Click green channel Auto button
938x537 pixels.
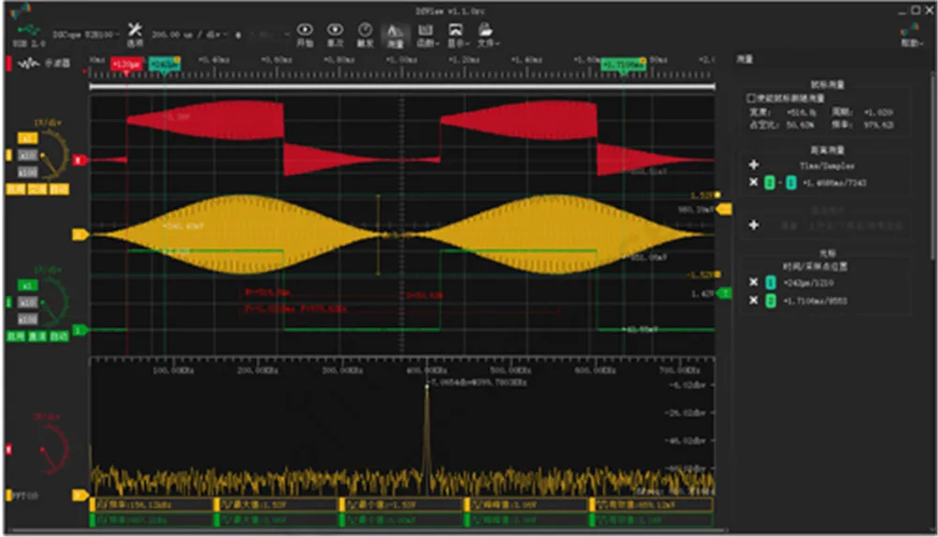pos(58,336)
